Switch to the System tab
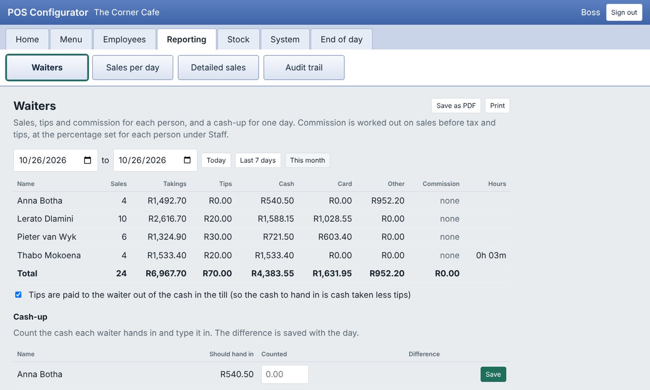 pos(285,39)
